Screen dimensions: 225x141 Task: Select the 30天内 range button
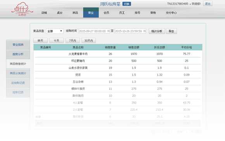(88, 41)
